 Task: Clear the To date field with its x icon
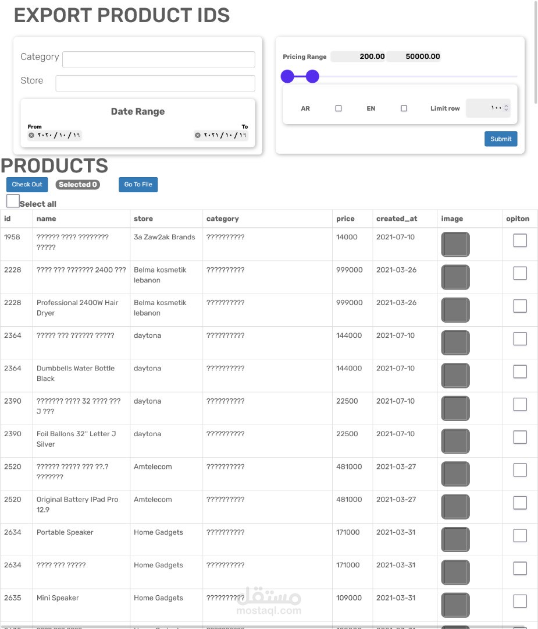(198, 135)
